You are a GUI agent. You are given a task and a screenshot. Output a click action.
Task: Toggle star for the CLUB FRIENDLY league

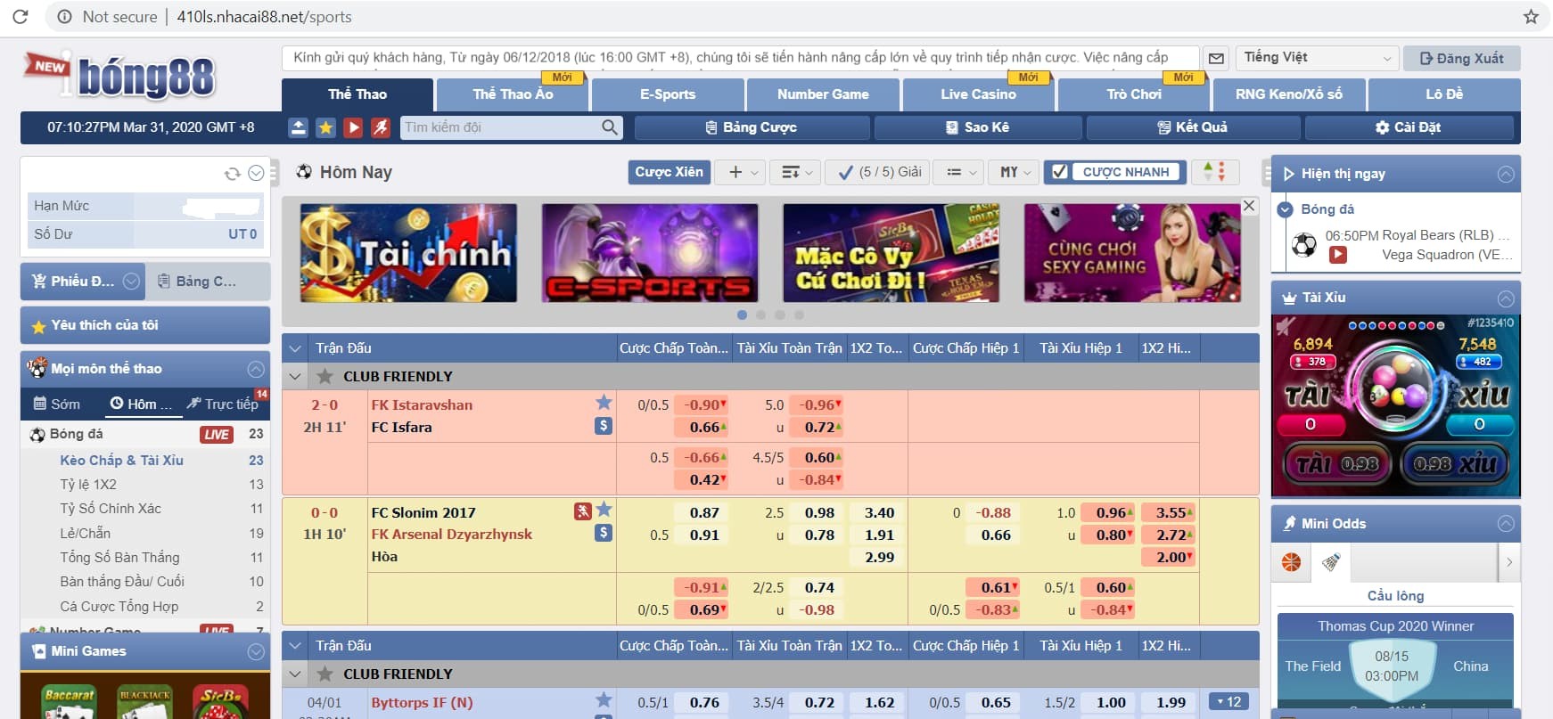coord(325,376)
